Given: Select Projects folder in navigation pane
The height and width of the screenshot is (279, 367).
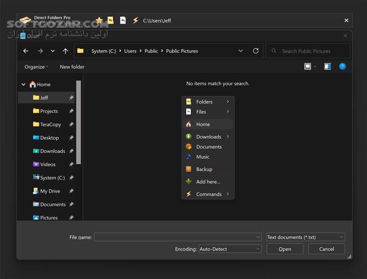Looking at the screenshot, I should tap(46, 111).
